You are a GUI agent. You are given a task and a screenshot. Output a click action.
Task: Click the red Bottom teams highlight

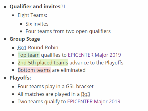(x=34, y=70)
